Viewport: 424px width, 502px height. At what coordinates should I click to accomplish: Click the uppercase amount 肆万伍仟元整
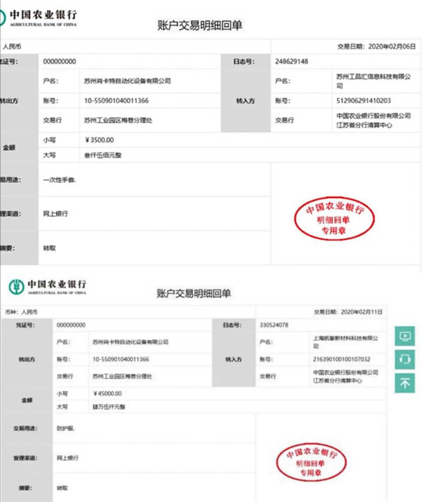[x=109, y=407]
